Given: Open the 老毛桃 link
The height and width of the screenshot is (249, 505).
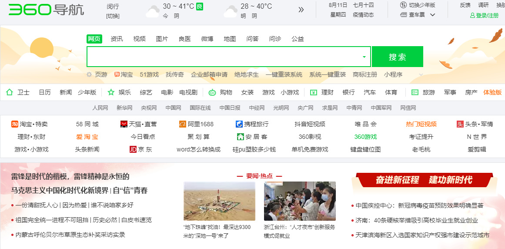Looking at the screenshot, I should [x=421, y=149].
